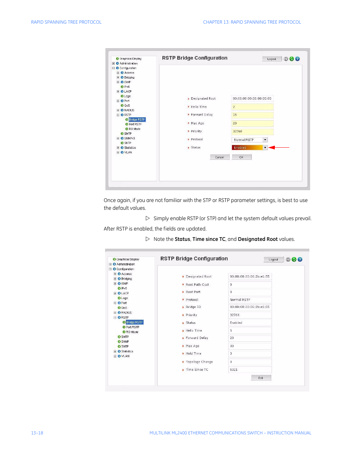Expand the SNMPv3 node in the first tree
Screen dimensions: 353x457
118,138
